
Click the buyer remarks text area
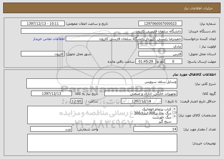coord(102,143)
